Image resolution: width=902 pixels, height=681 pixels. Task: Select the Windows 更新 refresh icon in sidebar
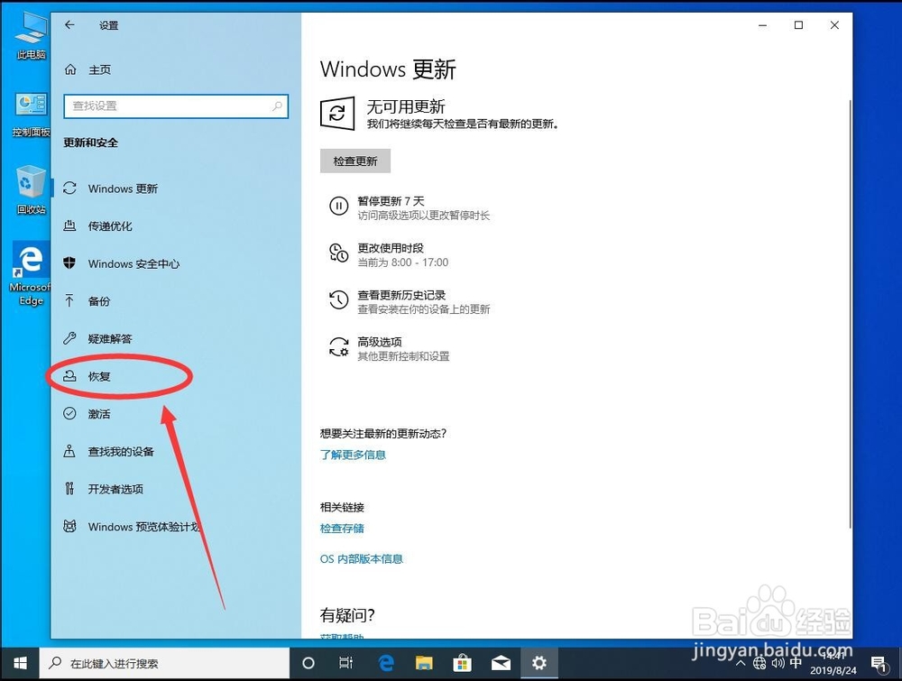69,189
